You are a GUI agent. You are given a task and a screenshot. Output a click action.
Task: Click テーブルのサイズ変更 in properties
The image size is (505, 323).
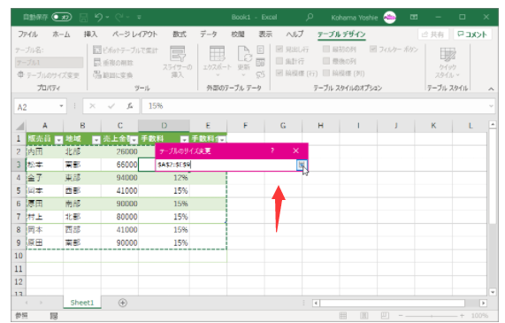pos(49,75)
